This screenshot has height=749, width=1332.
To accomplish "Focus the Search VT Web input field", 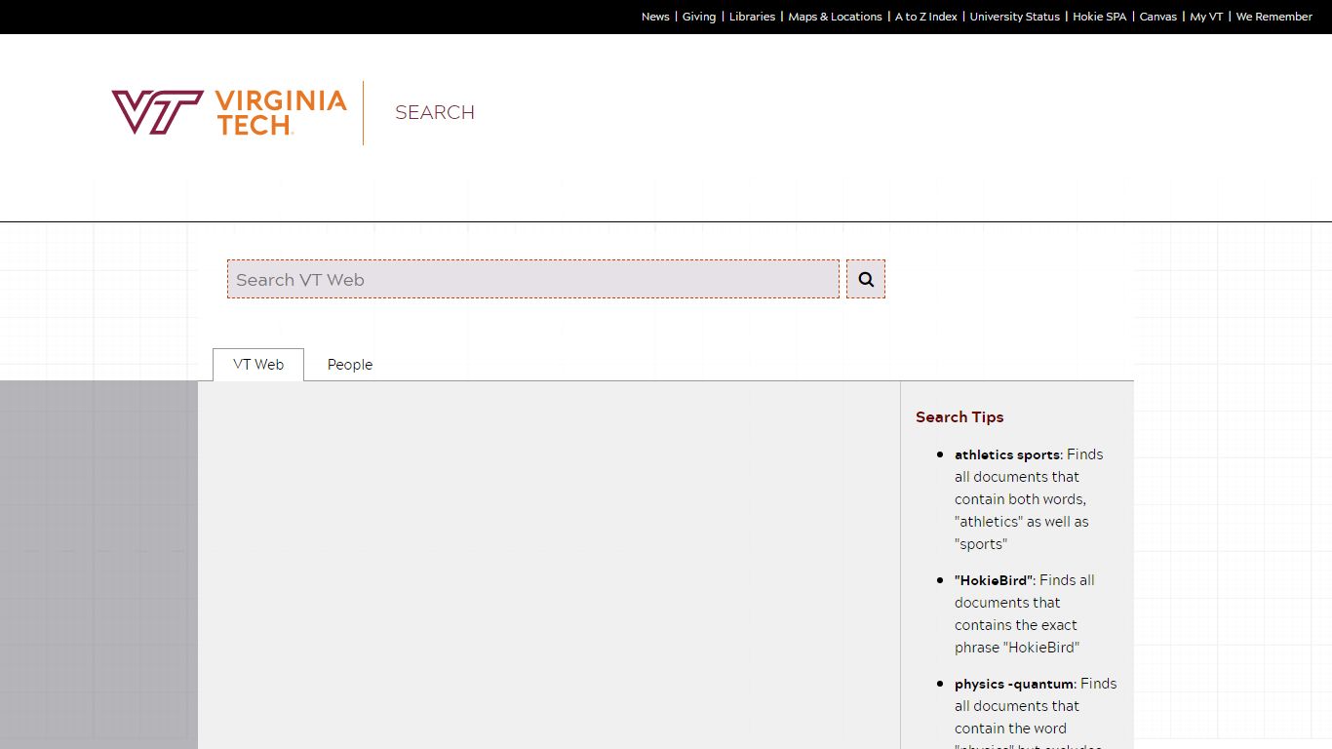I will [533, 279].
